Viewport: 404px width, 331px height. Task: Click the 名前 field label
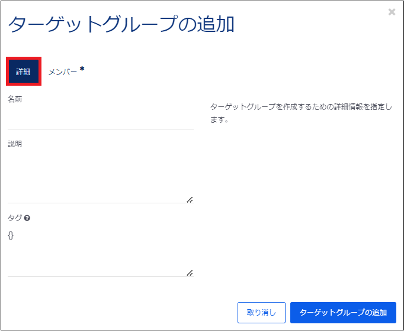pyautogui.click(x=15, y=99)
